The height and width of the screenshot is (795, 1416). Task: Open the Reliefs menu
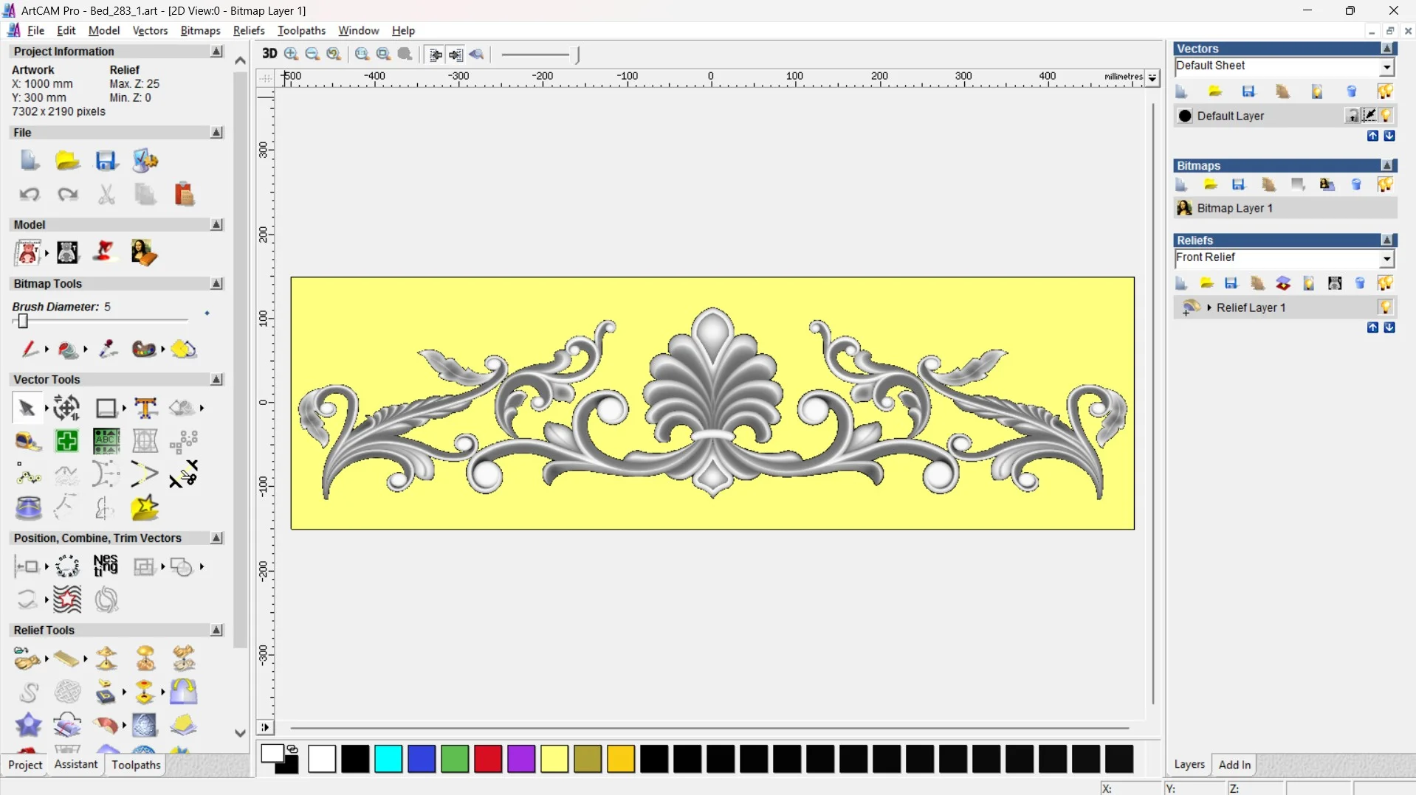tap(249, 30)
